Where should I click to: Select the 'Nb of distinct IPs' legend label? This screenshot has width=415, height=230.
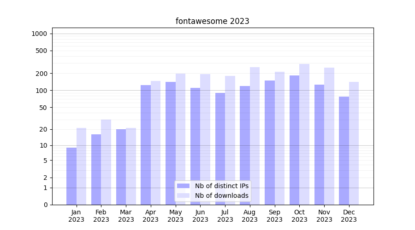pos(221,186)
